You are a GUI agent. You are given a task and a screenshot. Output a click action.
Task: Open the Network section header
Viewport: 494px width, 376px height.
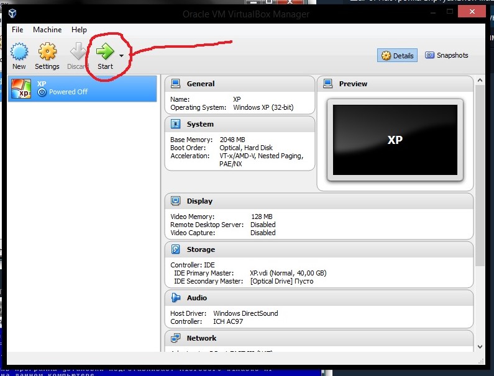coord(319,338)
